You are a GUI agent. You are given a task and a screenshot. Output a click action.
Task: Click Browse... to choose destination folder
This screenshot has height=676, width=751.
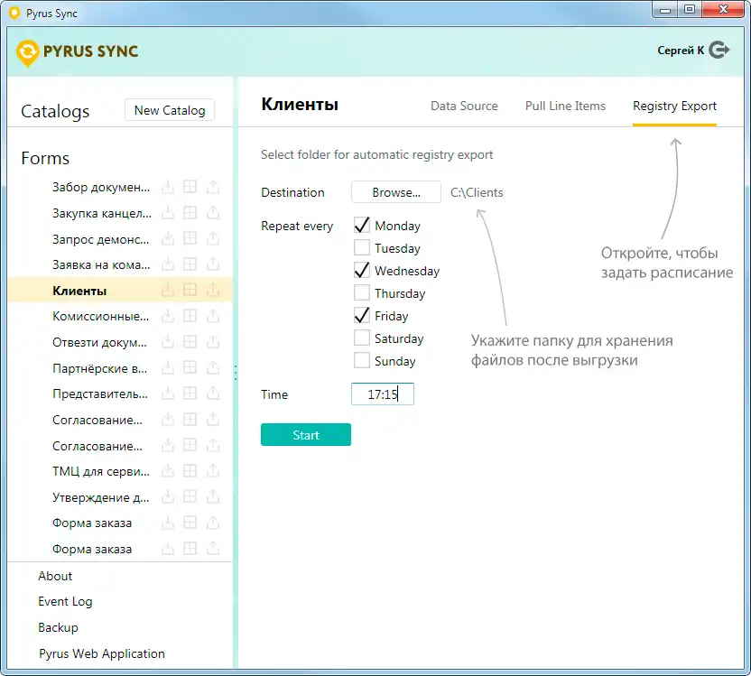point(396,192)
